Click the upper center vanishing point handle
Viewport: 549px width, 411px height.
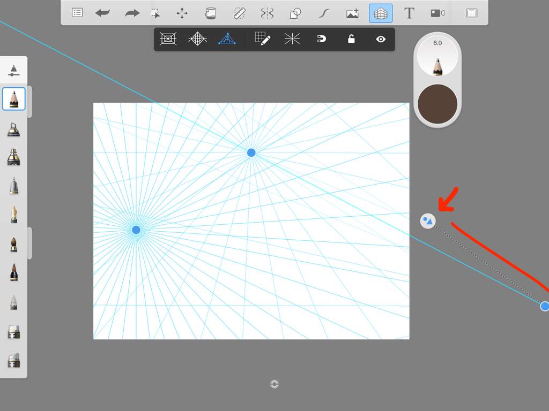[x=251, y=153]
